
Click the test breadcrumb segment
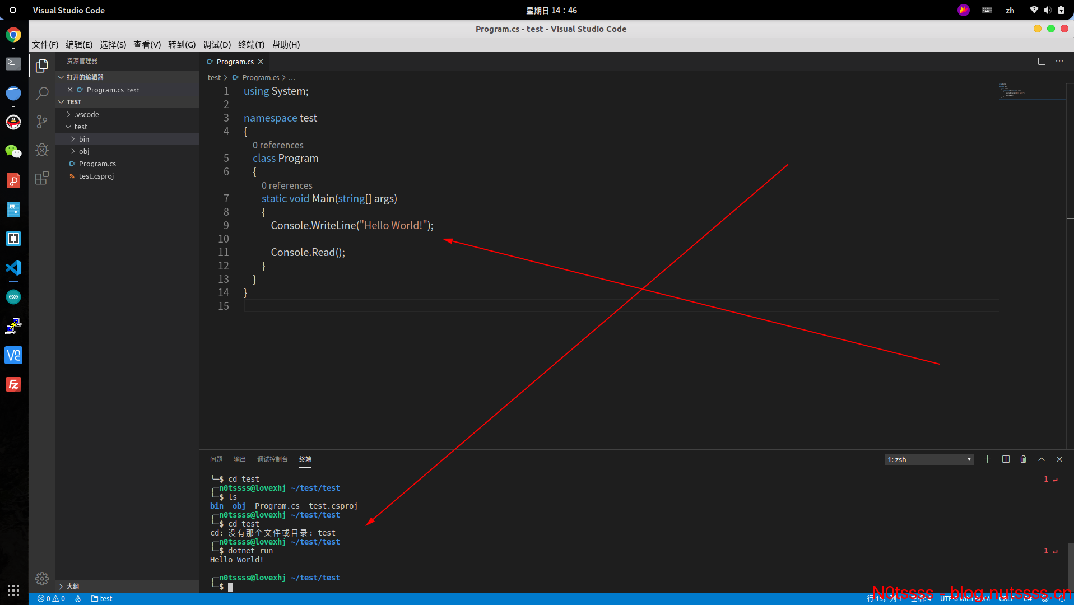point(214,78)
